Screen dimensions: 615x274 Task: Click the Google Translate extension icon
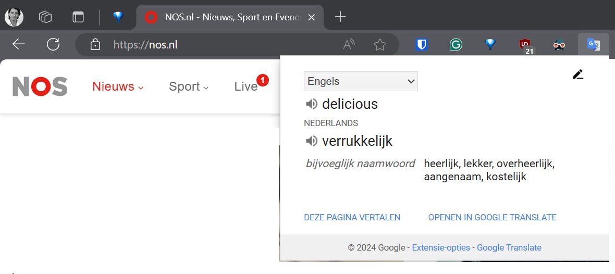click(x=593, y=45)
